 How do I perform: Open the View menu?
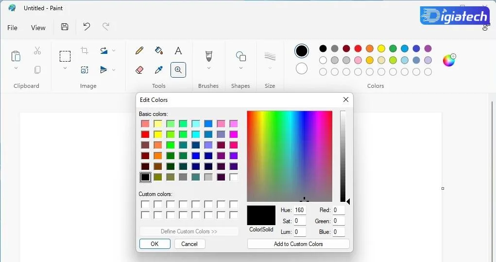click(x=38, y=28)
